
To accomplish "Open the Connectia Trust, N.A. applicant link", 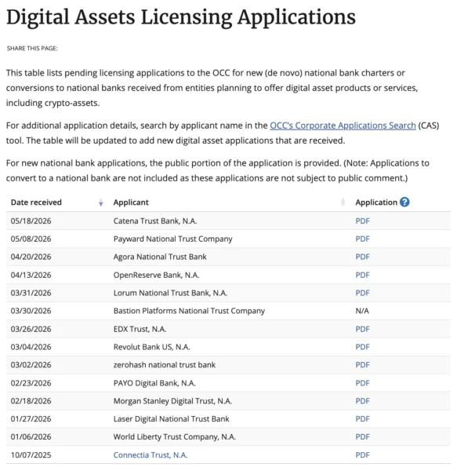I will [x=151, y=455].
